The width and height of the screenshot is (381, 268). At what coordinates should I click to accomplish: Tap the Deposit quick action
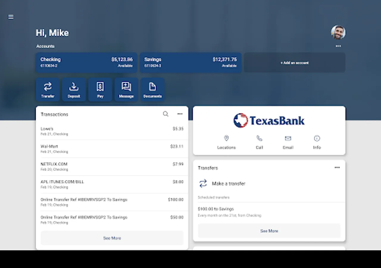pos(74,90)
